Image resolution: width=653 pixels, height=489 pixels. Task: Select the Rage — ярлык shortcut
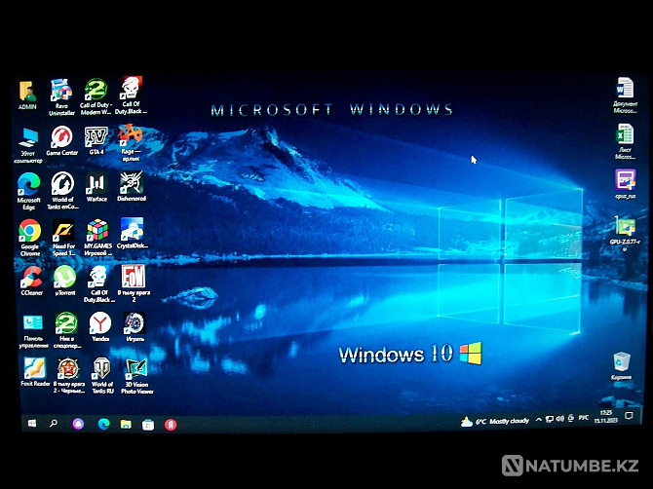tap(131, 143)
